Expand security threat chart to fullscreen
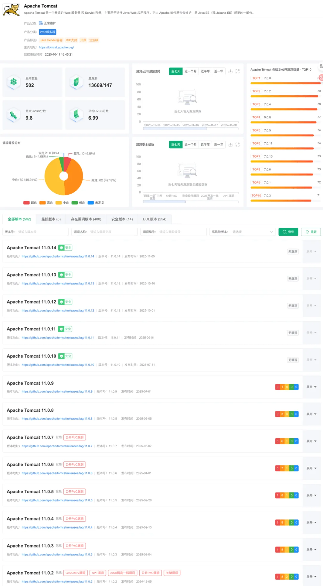Screen dimensions: 323x586 [x=237, y=145]
